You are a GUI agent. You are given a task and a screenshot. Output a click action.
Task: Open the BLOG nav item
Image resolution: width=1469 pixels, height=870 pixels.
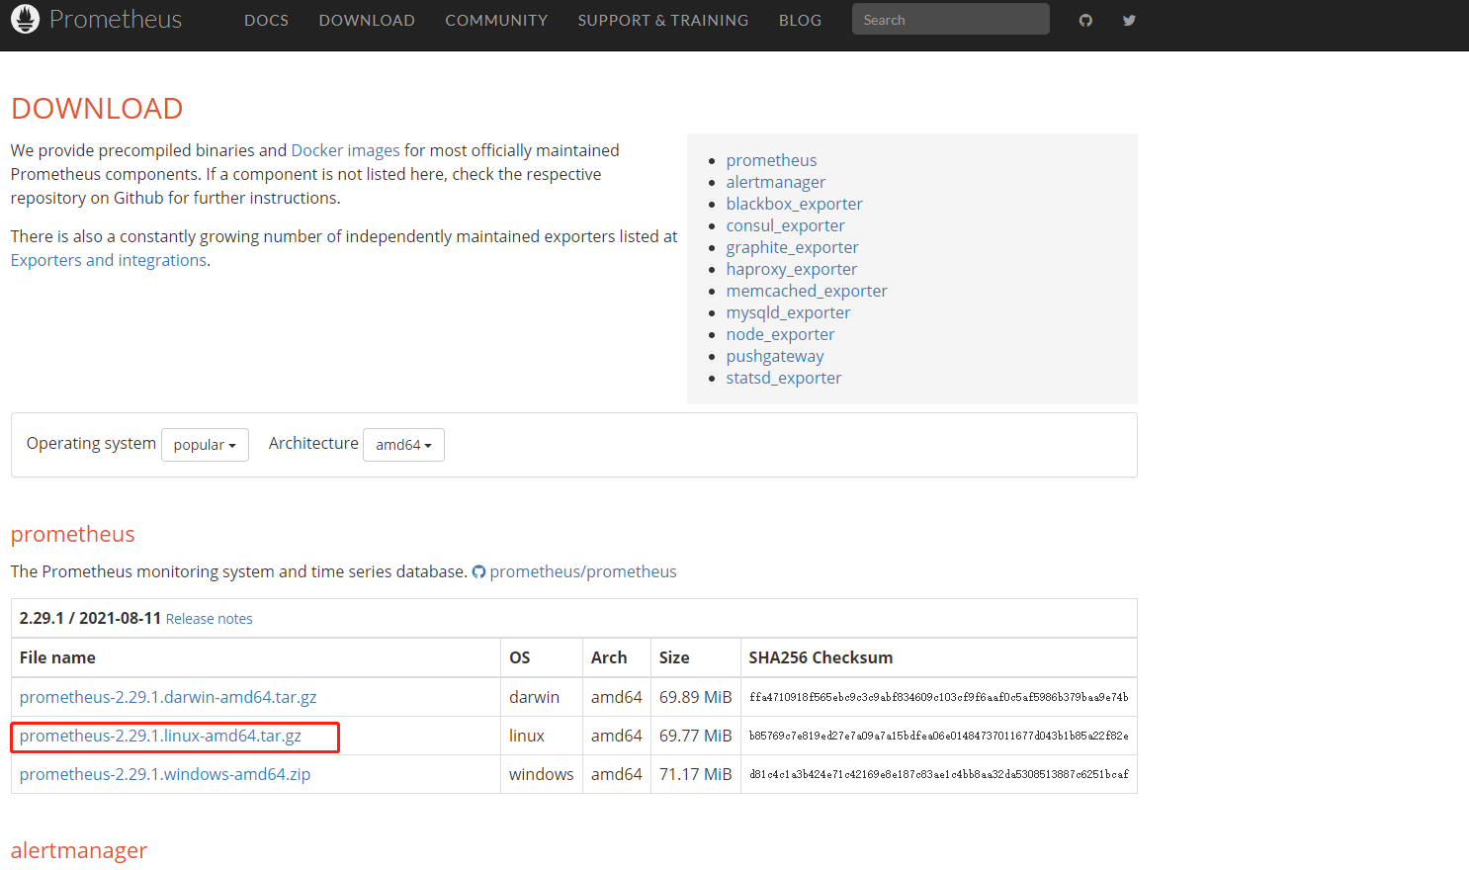click(800, 20)
